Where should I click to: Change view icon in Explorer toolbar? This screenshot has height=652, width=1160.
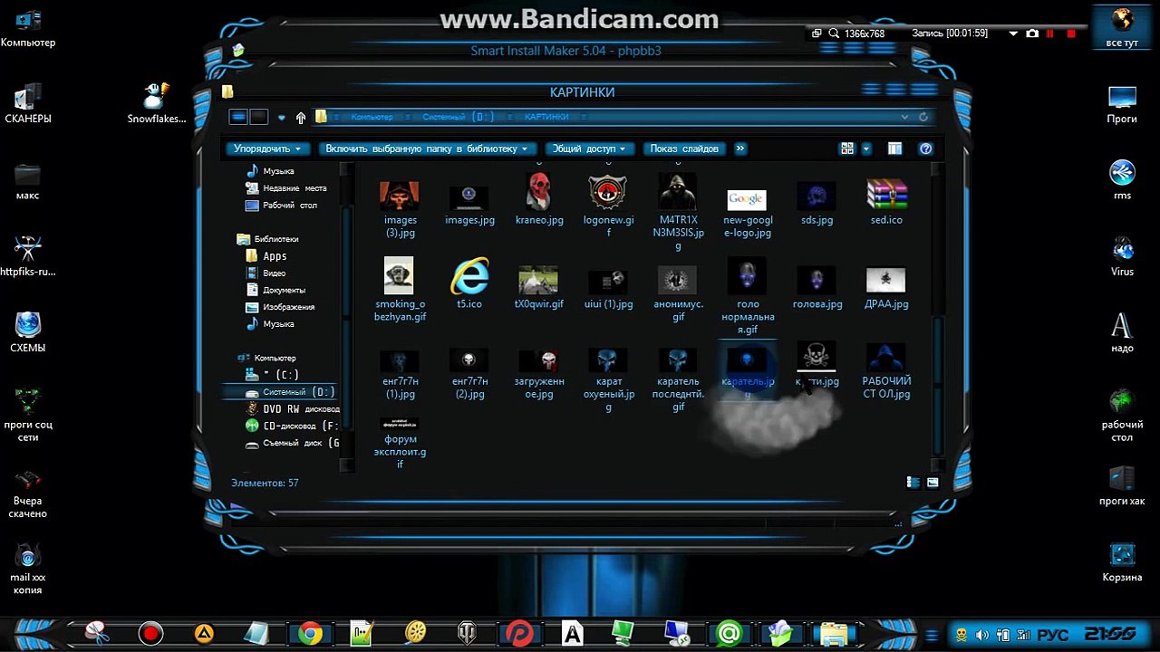click(x=847, y=149)
